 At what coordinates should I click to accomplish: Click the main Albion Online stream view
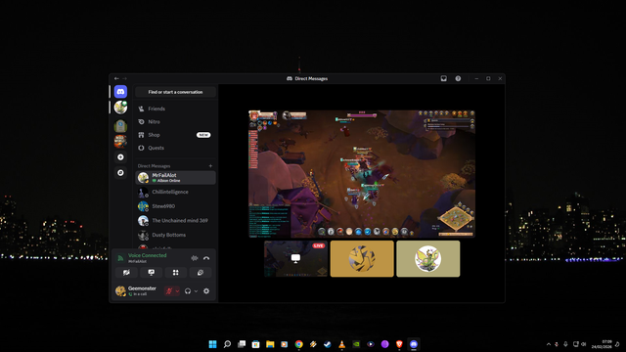click(x=362, y=174)
